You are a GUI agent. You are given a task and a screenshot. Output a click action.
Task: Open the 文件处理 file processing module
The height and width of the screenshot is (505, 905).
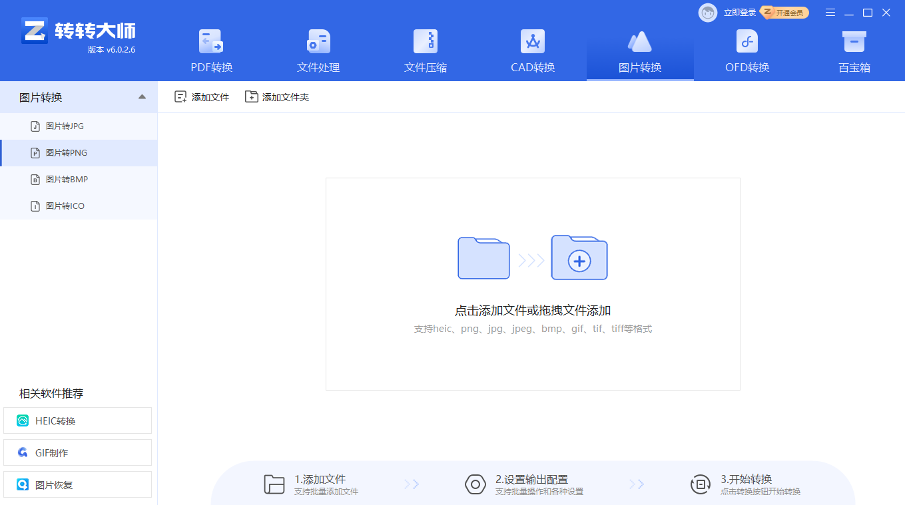point(318,51)
